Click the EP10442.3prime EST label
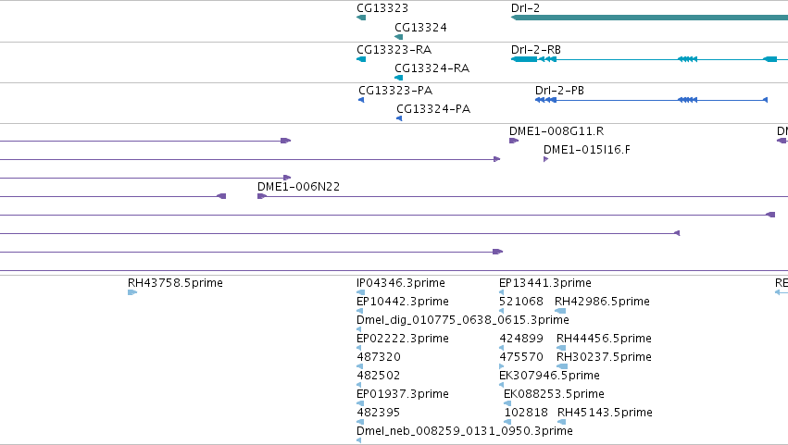788x445 pixels. click(402, 302)
